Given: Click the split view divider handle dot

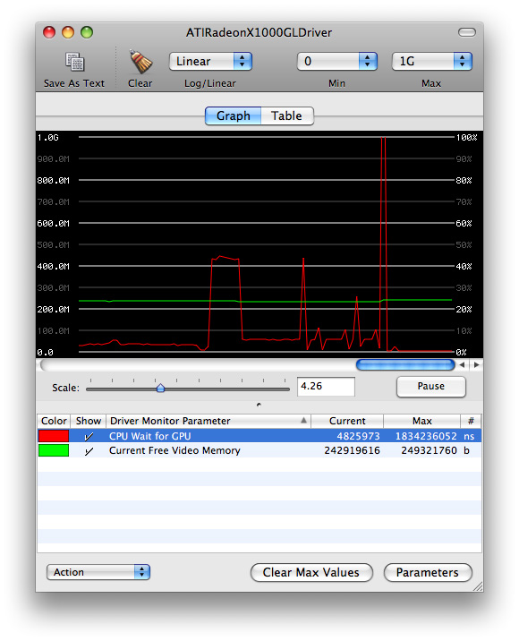Looking at the screenshot, I should point(259,405).
